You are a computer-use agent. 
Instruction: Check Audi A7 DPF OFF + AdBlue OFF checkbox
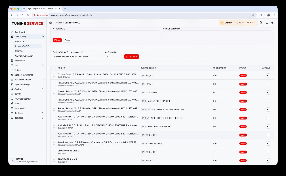pyautogui.click(x=54, y=126)
